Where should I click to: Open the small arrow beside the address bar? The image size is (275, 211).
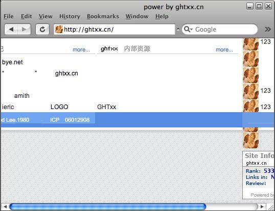click(178, 30)
